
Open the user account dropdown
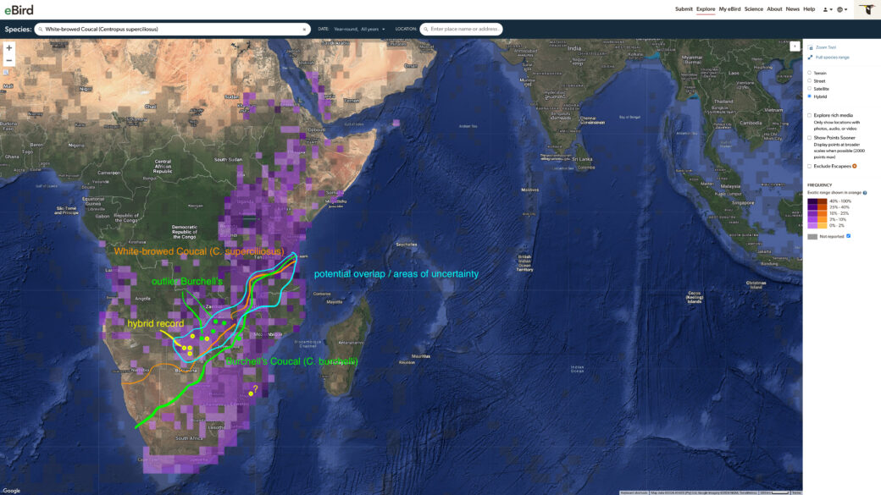(x=827, y=9)
